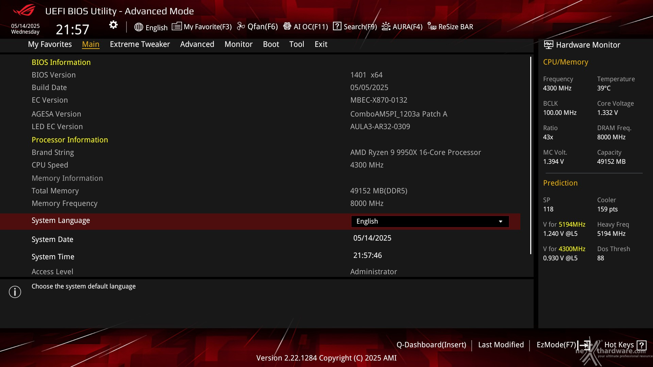View Last Modified settings
This screenshot has height=367, width=653.
point(501,345)
